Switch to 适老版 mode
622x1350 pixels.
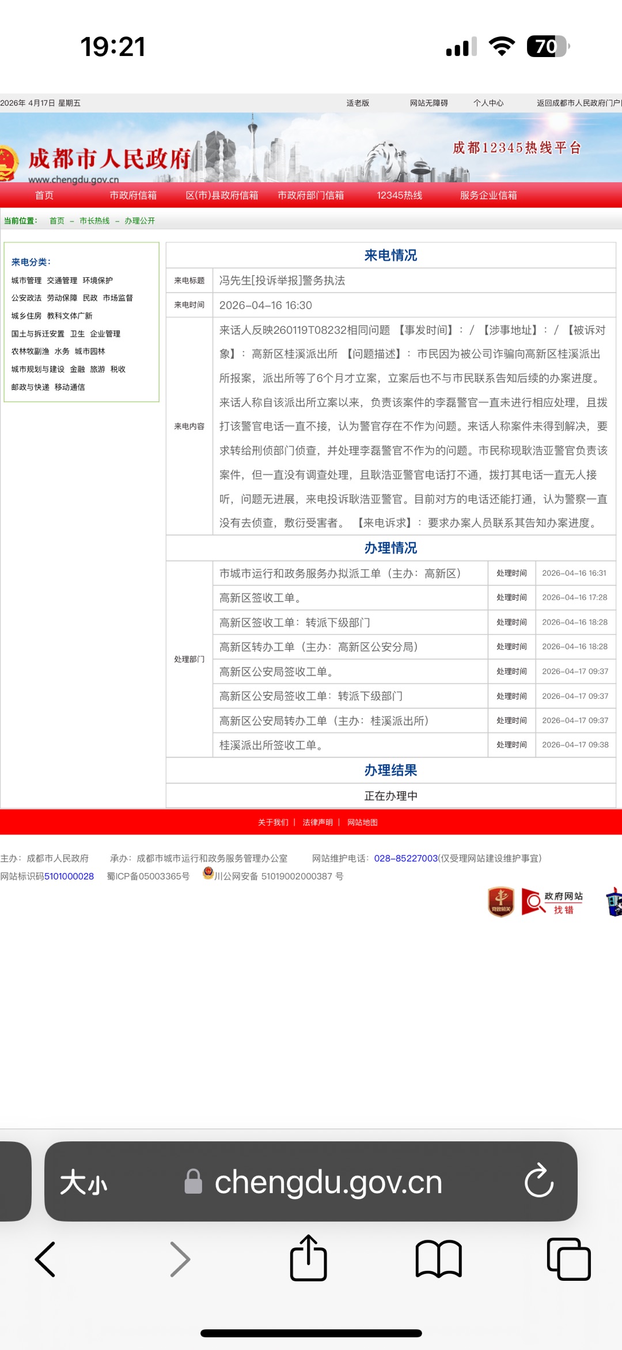358,103
